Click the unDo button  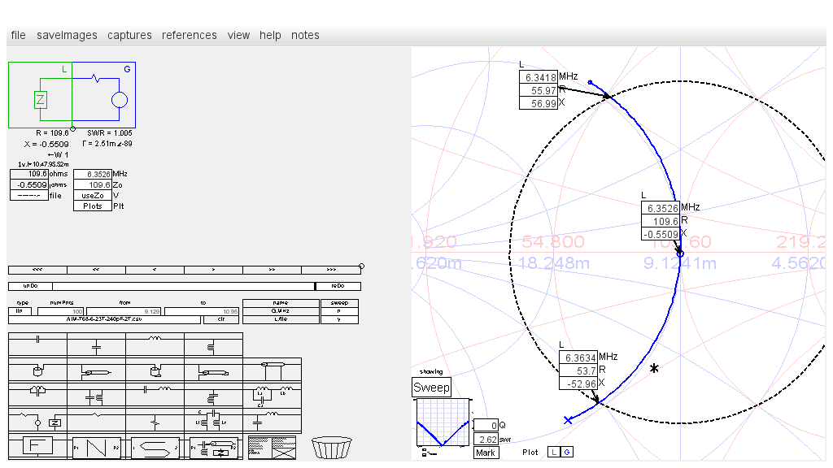pyautogui.click(x=30, y=286)
